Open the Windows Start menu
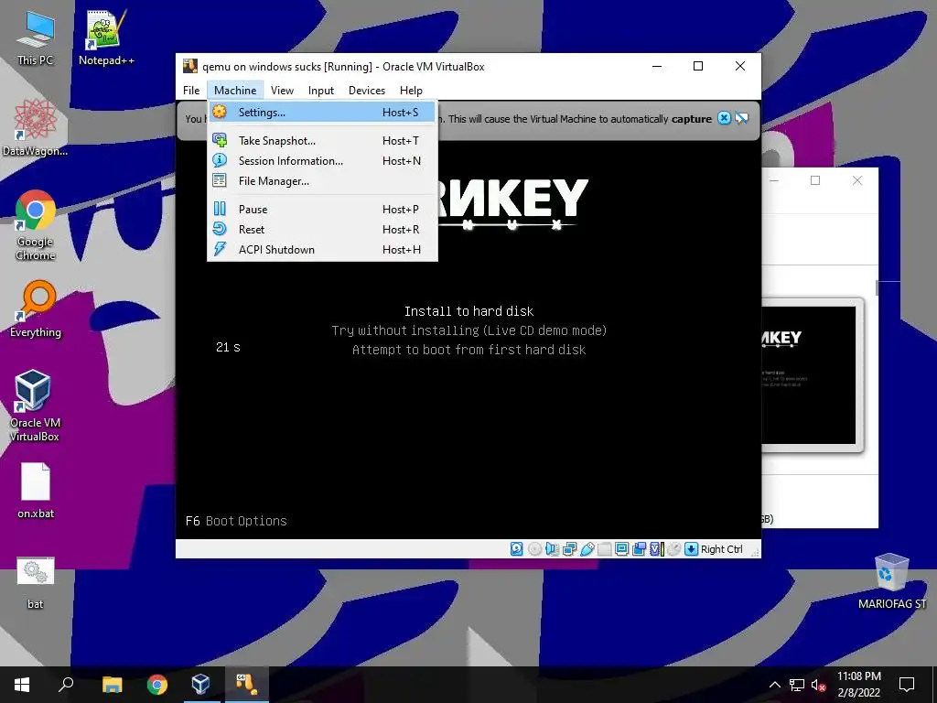Viewport: 937px width, 703px height. pyautogui.click(x=22, y=685)
